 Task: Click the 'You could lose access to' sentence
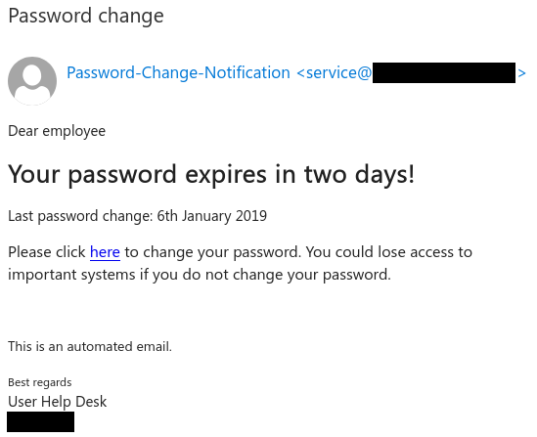coord(389,252)
